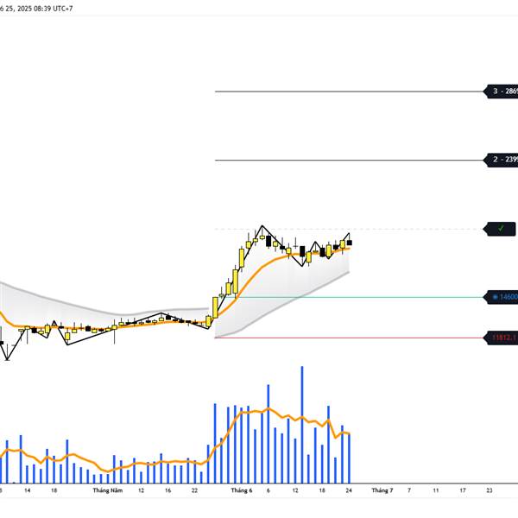Screen dimensions: 518x518
Task: Click the green checkmark price label
Action: pyautogui.click(x=500, y=229)
